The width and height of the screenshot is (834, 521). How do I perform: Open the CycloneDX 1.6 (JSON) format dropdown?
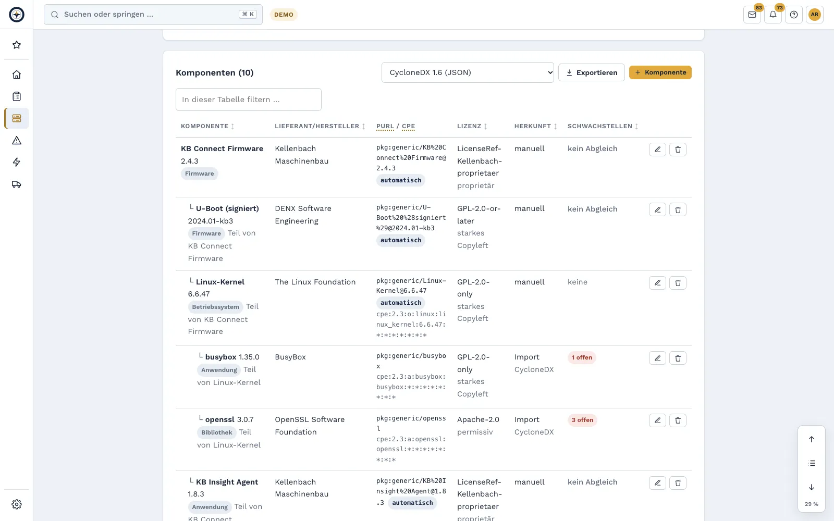pyautogui.click(x=468, y=72)
